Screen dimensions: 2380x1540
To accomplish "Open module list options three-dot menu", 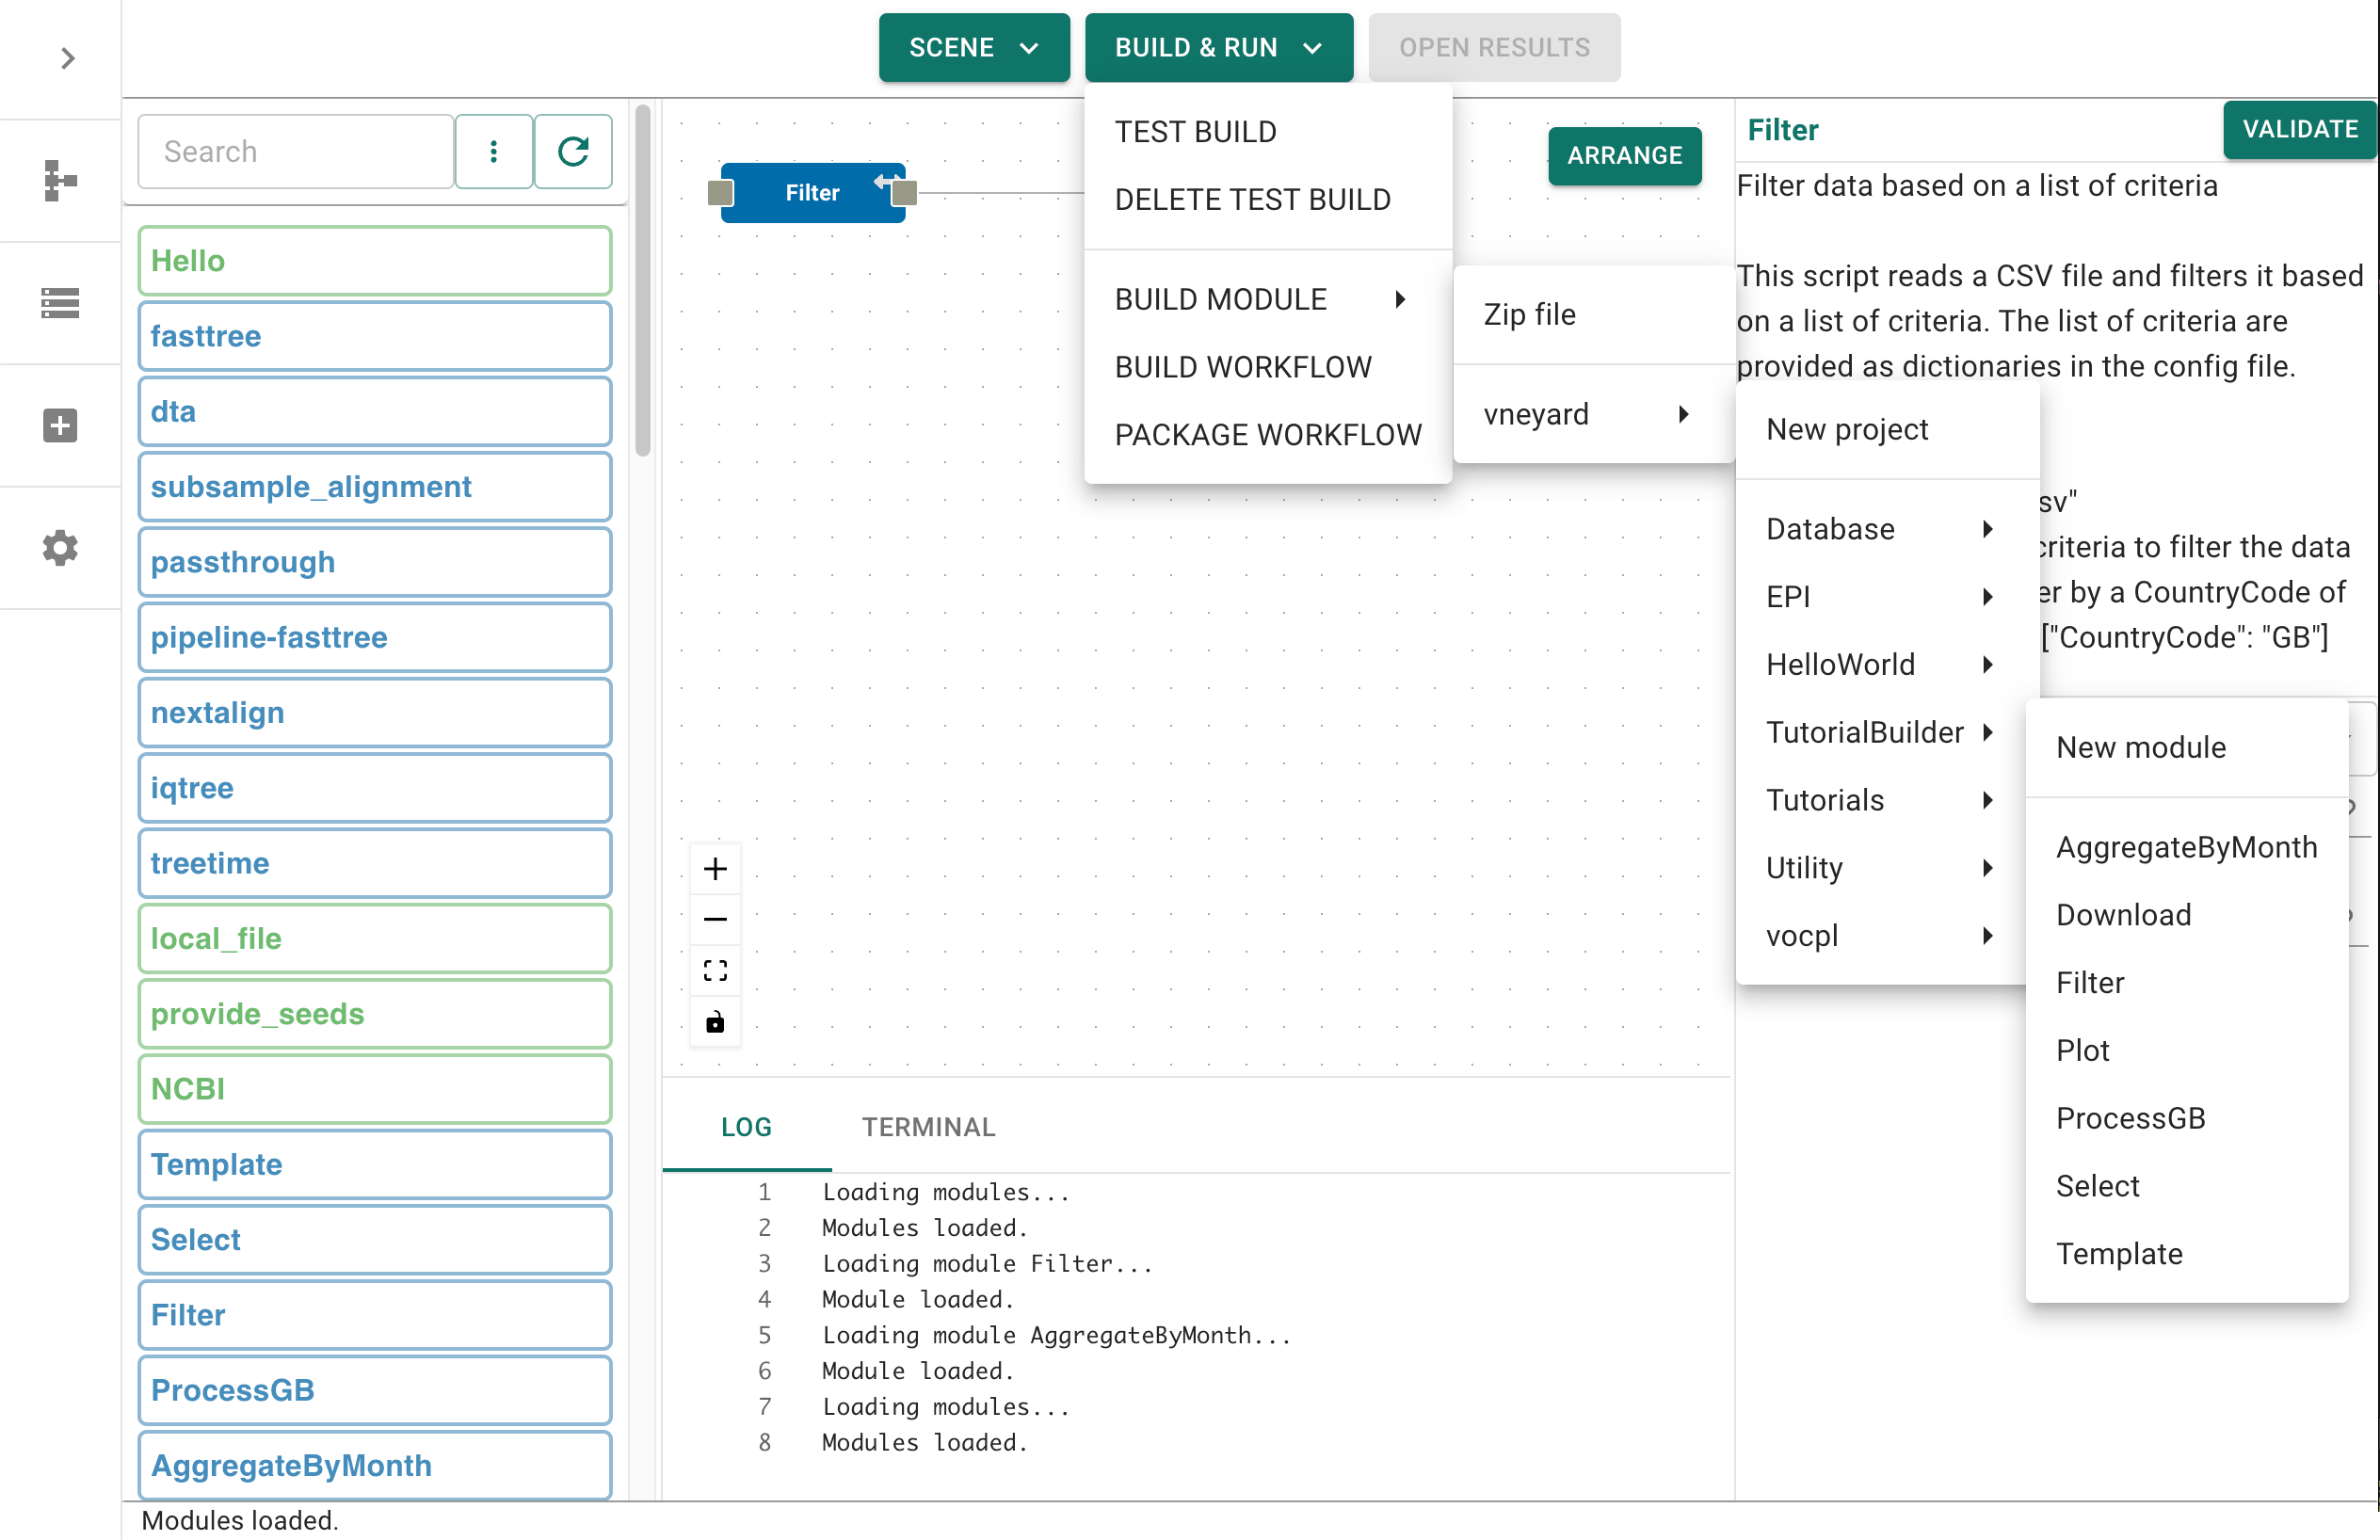I will [493, 151].
